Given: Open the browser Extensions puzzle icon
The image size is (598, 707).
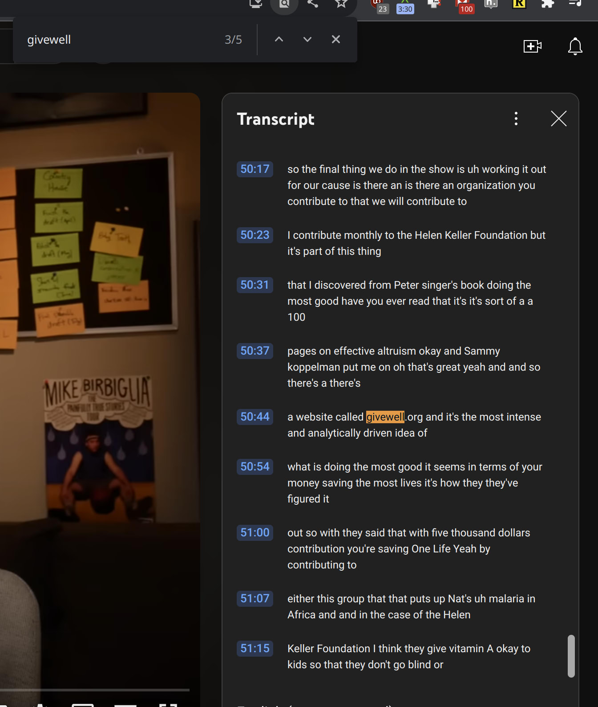Looking at the screenshot, I should pos(547,4).
